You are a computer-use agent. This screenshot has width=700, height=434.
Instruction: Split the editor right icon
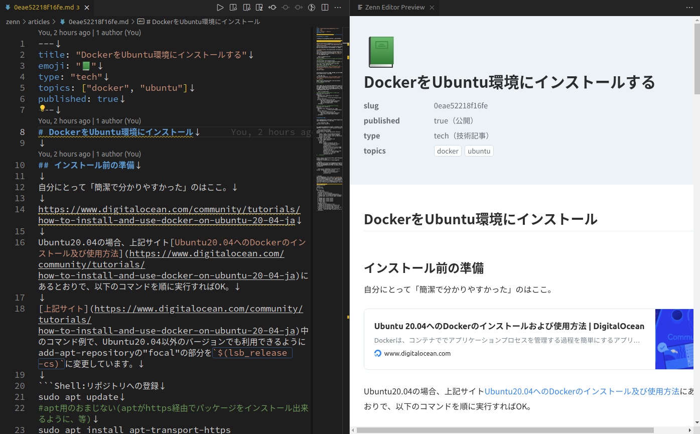coord(324,8)
